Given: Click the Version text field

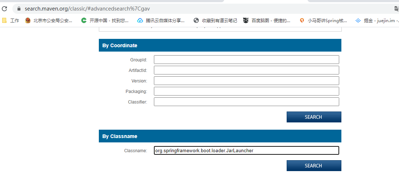Looking at the screenshot, I should point(246,81).
